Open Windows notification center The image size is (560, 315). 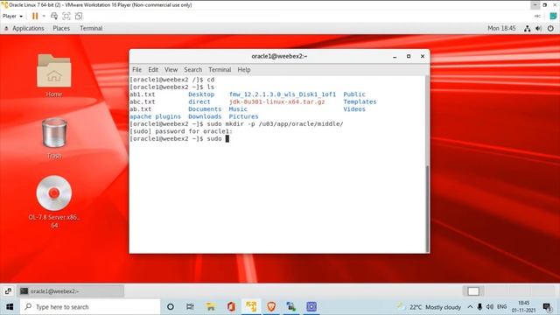pos(547,307)
